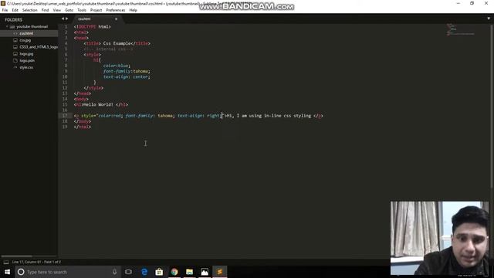This screenshot has height=278, width=494.
Task: Click the logo.pdn file icon
Action: pos(15,60)
